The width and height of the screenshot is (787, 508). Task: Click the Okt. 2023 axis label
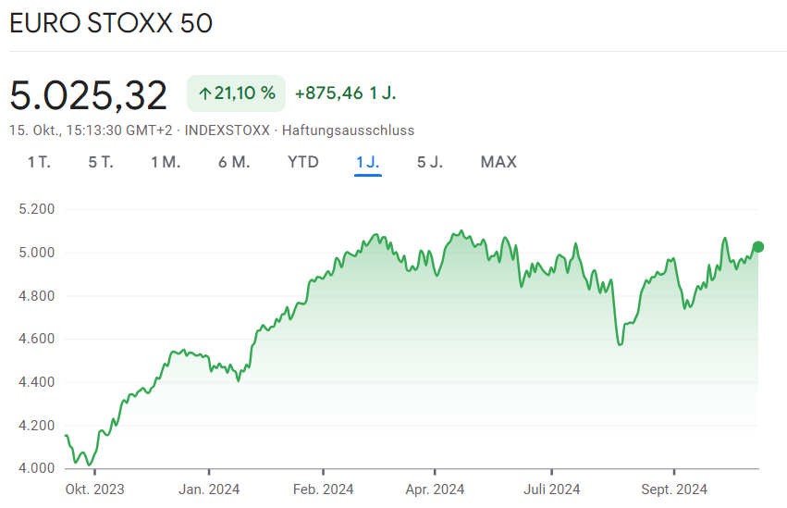[95, 489]
